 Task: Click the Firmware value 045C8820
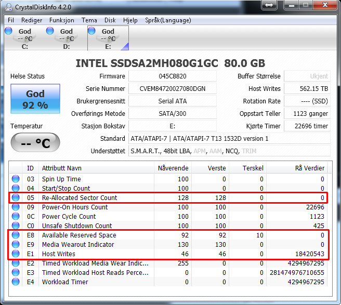(173, 76)
